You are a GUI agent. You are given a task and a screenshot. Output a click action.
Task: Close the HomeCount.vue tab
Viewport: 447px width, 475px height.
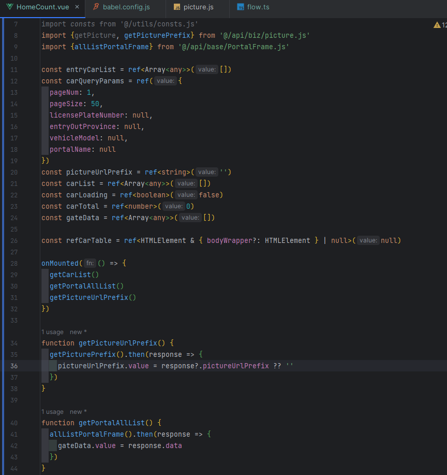77,7
